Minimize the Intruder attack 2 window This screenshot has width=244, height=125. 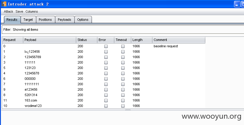[237, 4]
